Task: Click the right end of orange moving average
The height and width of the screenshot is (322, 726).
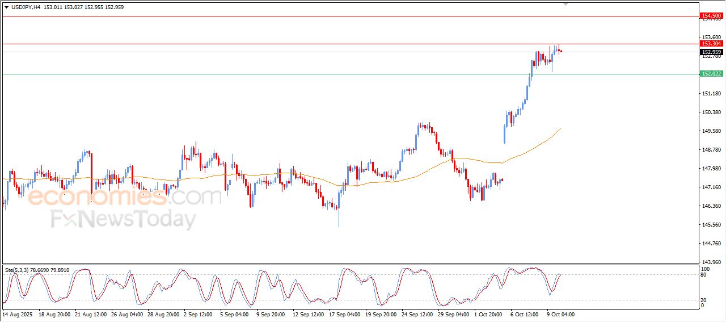Action: click(560, 129)
